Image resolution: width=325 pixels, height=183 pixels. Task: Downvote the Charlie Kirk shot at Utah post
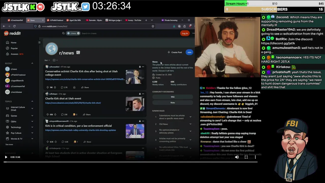click(x=55, y=114)
